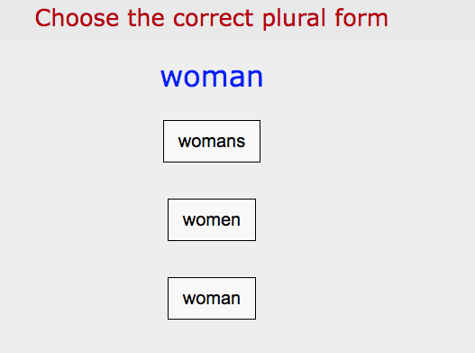Choose the "women" answer button
Viewport: 475px width, 353px height.
point(212,219)
